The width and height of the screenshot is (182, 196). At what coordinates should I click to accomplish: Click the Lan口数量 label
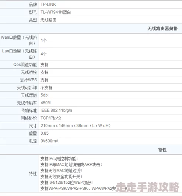click(x=20, y=54)
